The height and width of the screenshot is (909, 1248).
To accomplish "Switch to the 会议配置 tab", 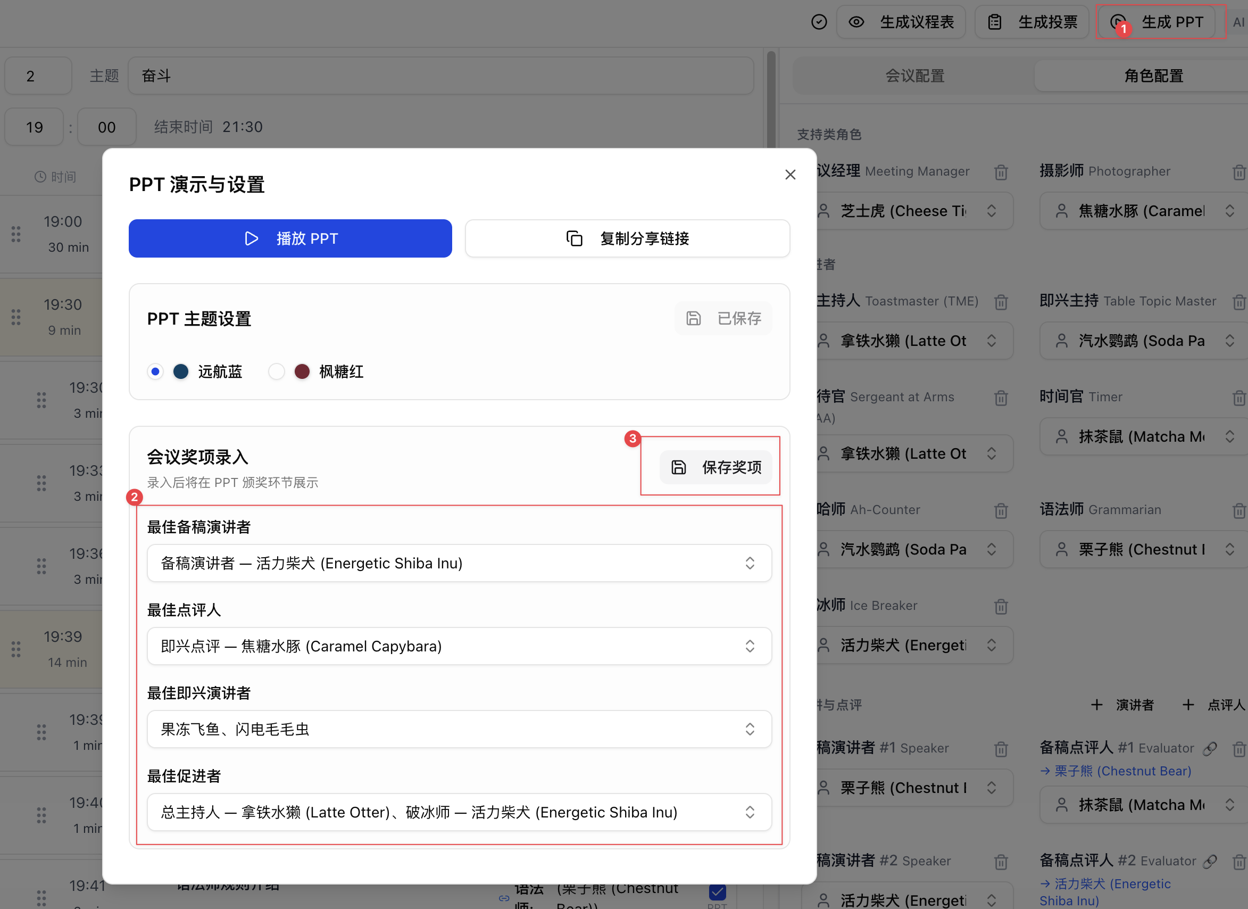I will 914,76.
